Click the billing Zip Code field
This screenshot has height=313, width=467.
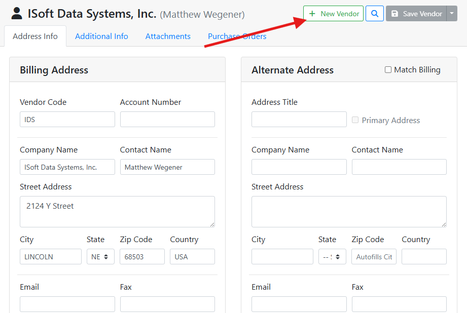(142, 257)
